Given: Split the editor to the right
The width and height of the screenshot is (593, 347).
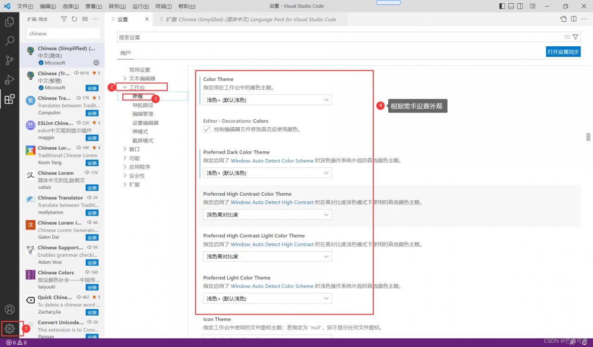Looking at the screenshot, I should [x=574, y=19].
